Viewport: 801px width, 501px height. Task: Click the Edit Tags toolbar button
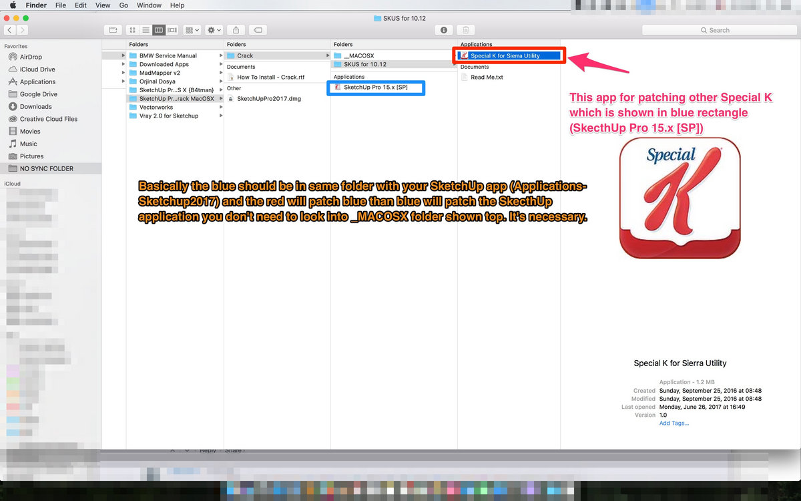(258, 30)
